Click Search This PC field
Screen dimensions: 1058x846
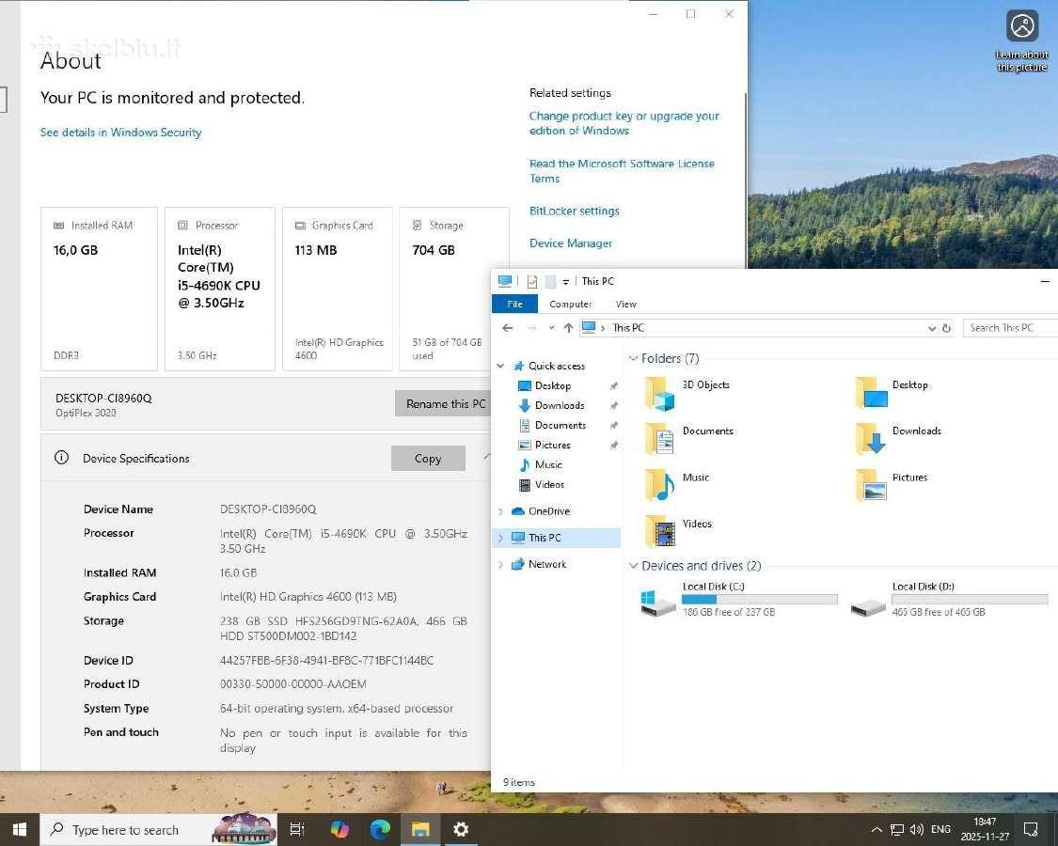[x=1010, y=328]
